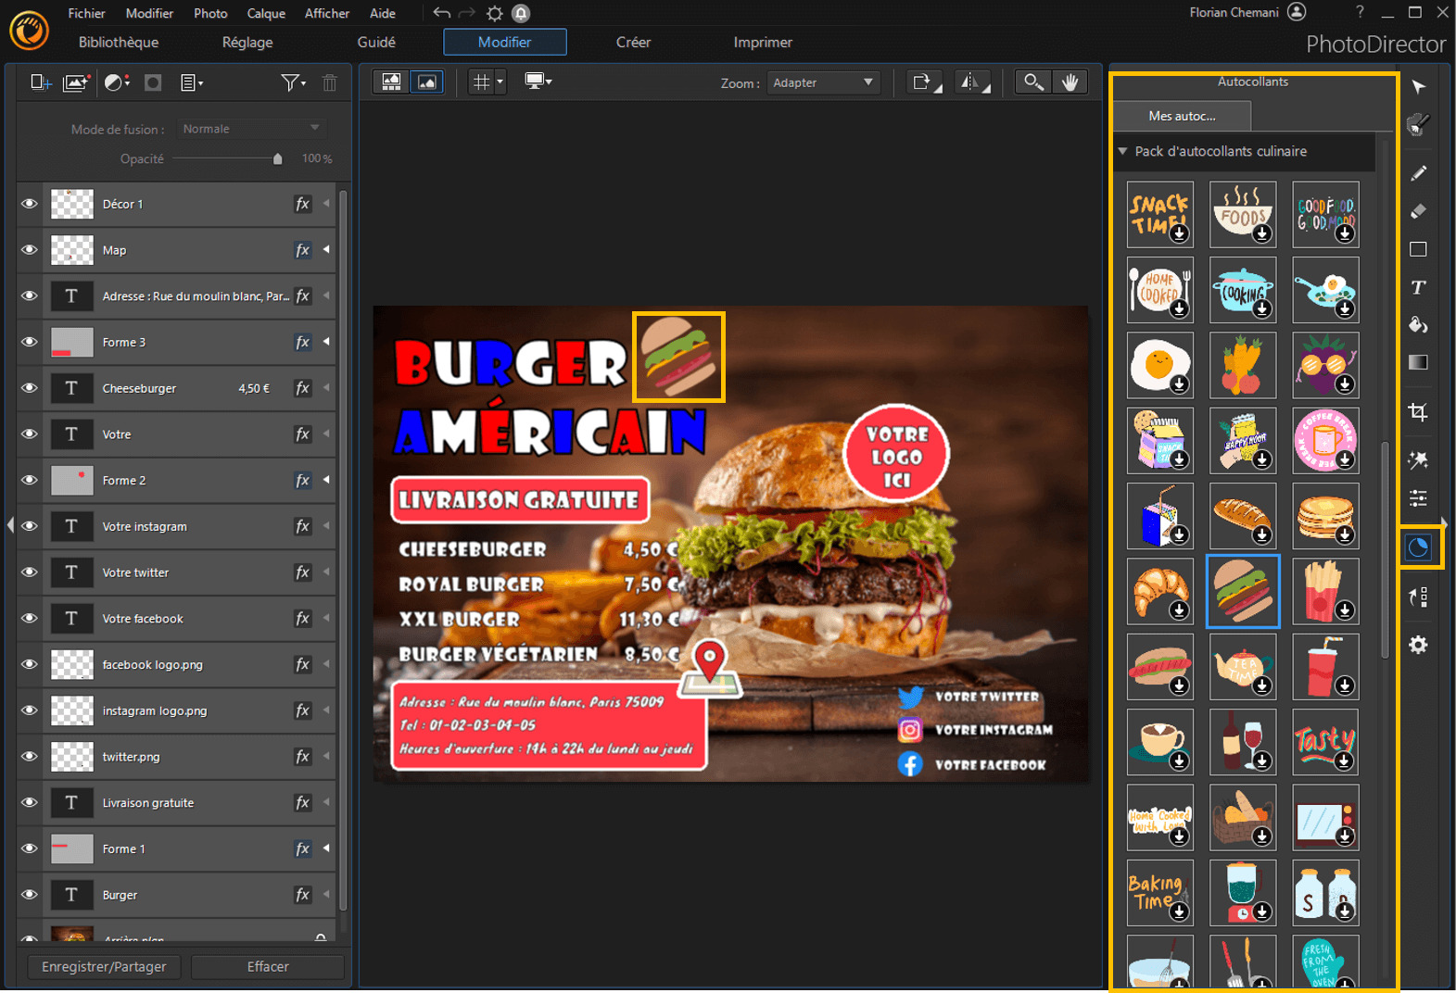Toggle visibility of Votre twitter layer

click(29, 572)
